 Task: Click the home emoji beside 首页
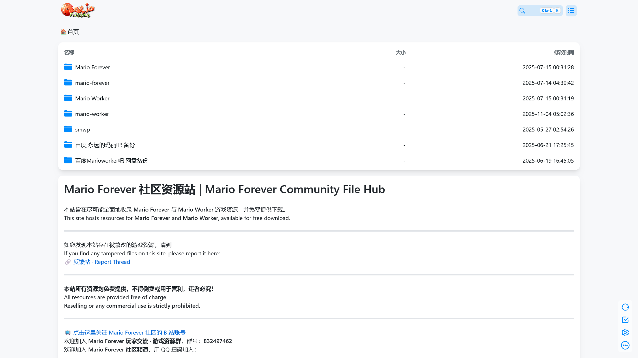(x=63, y=31)
